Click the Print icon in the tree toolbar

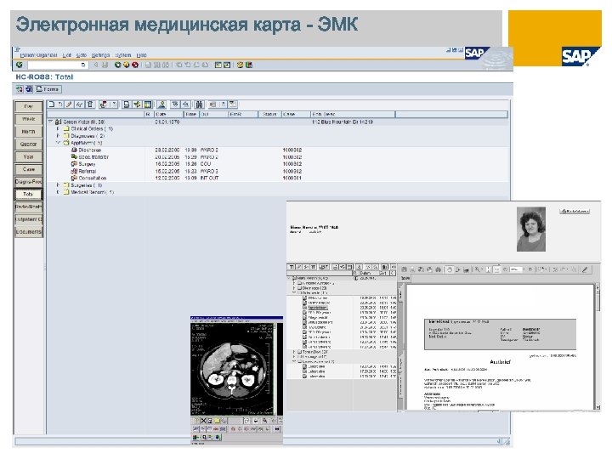click(x=127, y=105)
